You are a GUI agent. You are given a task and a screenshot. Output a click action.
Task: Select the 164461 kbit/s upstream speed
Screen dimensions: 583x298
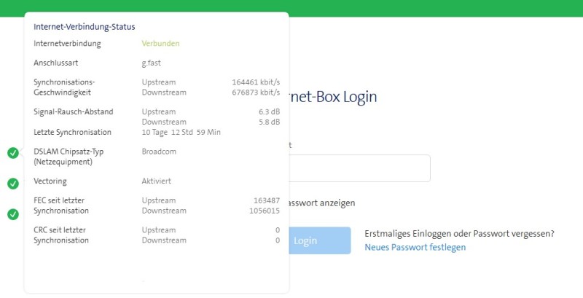pos(255,82)
